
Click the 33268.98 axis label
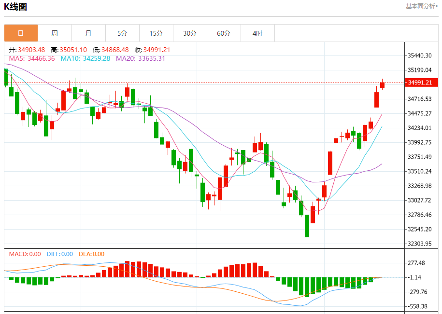pyautogui.click(x=420, y=186)
